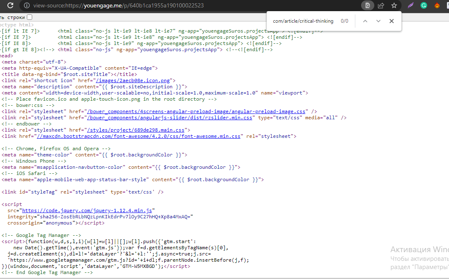Toggle the line wrap checkbox
Viewport: 449px width, 279px height.
click(x=29, y=17)
